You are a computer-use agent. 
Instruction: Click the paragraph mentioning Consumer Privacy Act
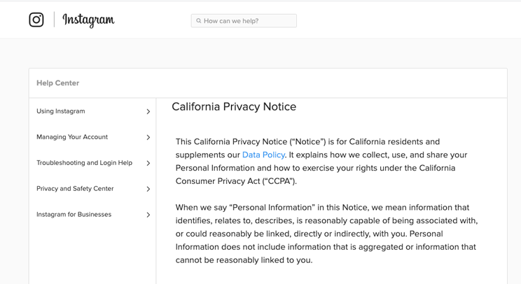321,162
